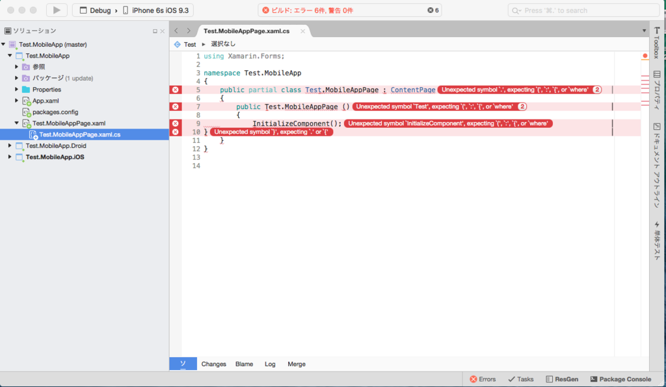Viewport: 666px width, 387px height.
Task: Click the error marker on line 9
Action: [176, 123]
